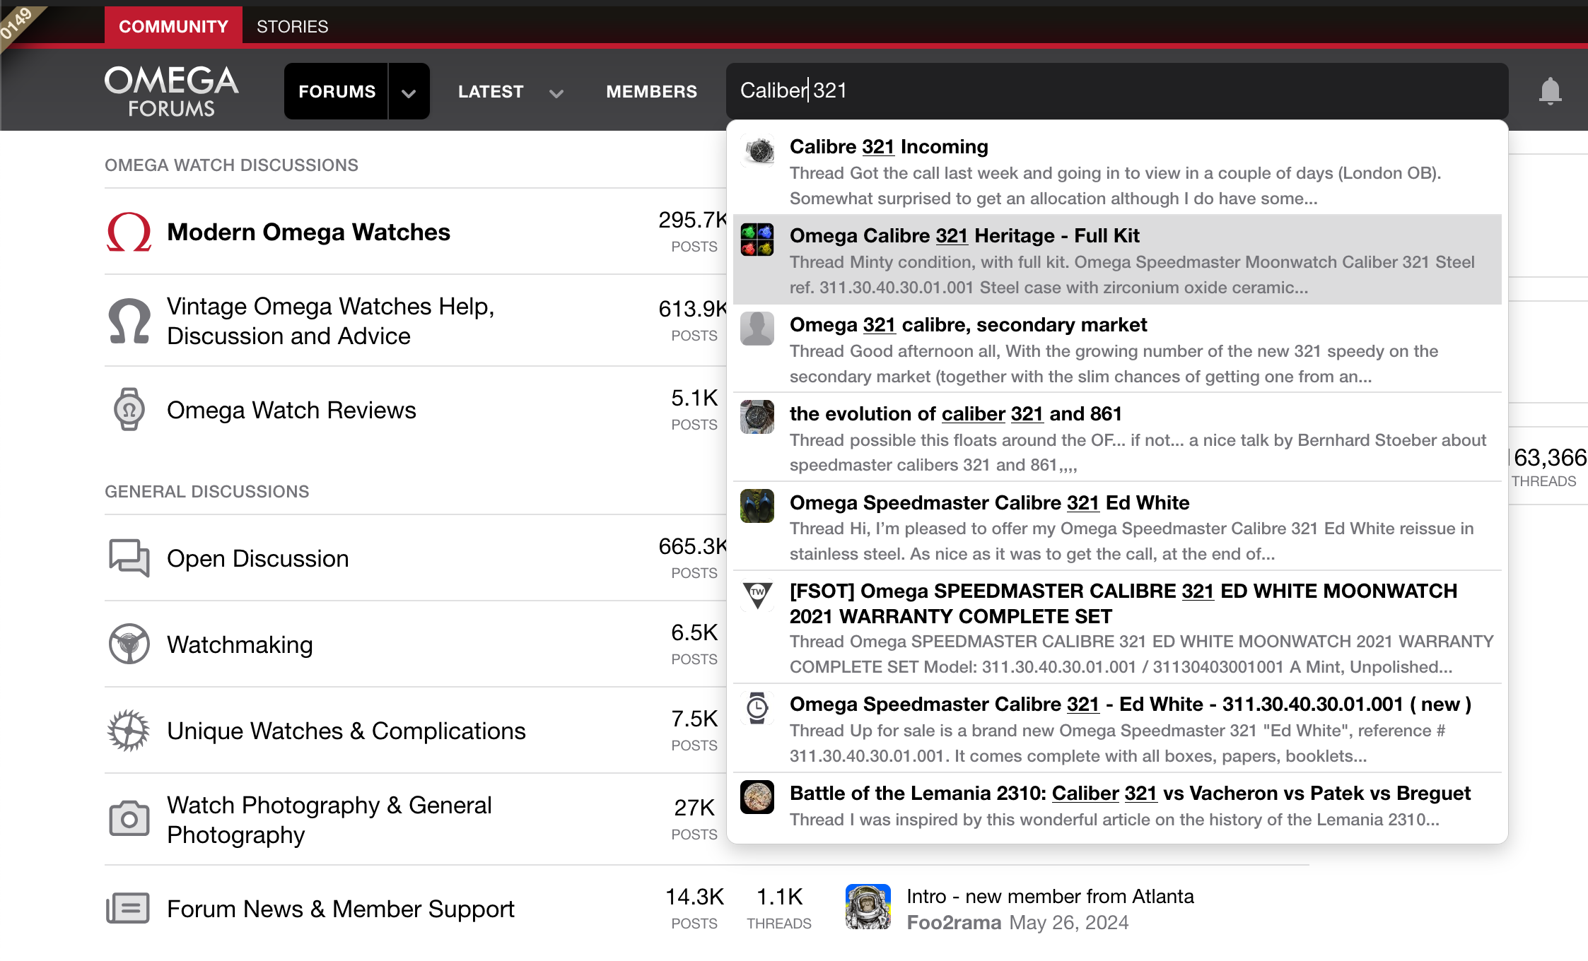Viewport: 1588px width, 961px height.
Task: Open Calibre 321 Incoming search result
Action: (x=888, y=147)
